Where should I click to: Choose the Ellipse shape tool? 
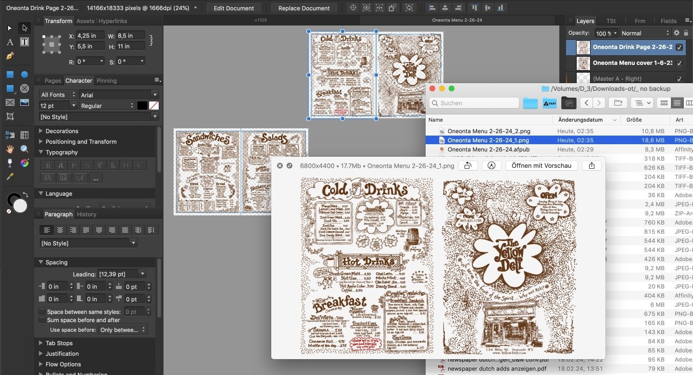coord(25,75)
